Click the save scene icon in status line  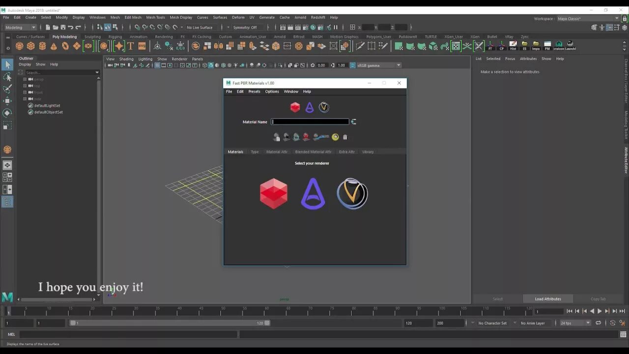(x=63, y=28)
